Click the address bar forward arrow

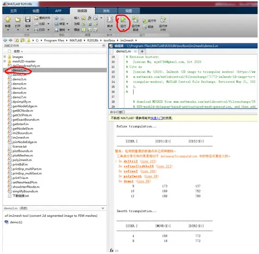11,40
